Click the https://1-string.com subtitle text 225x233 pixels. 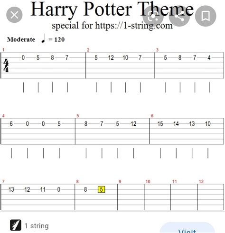coord(134,26)
